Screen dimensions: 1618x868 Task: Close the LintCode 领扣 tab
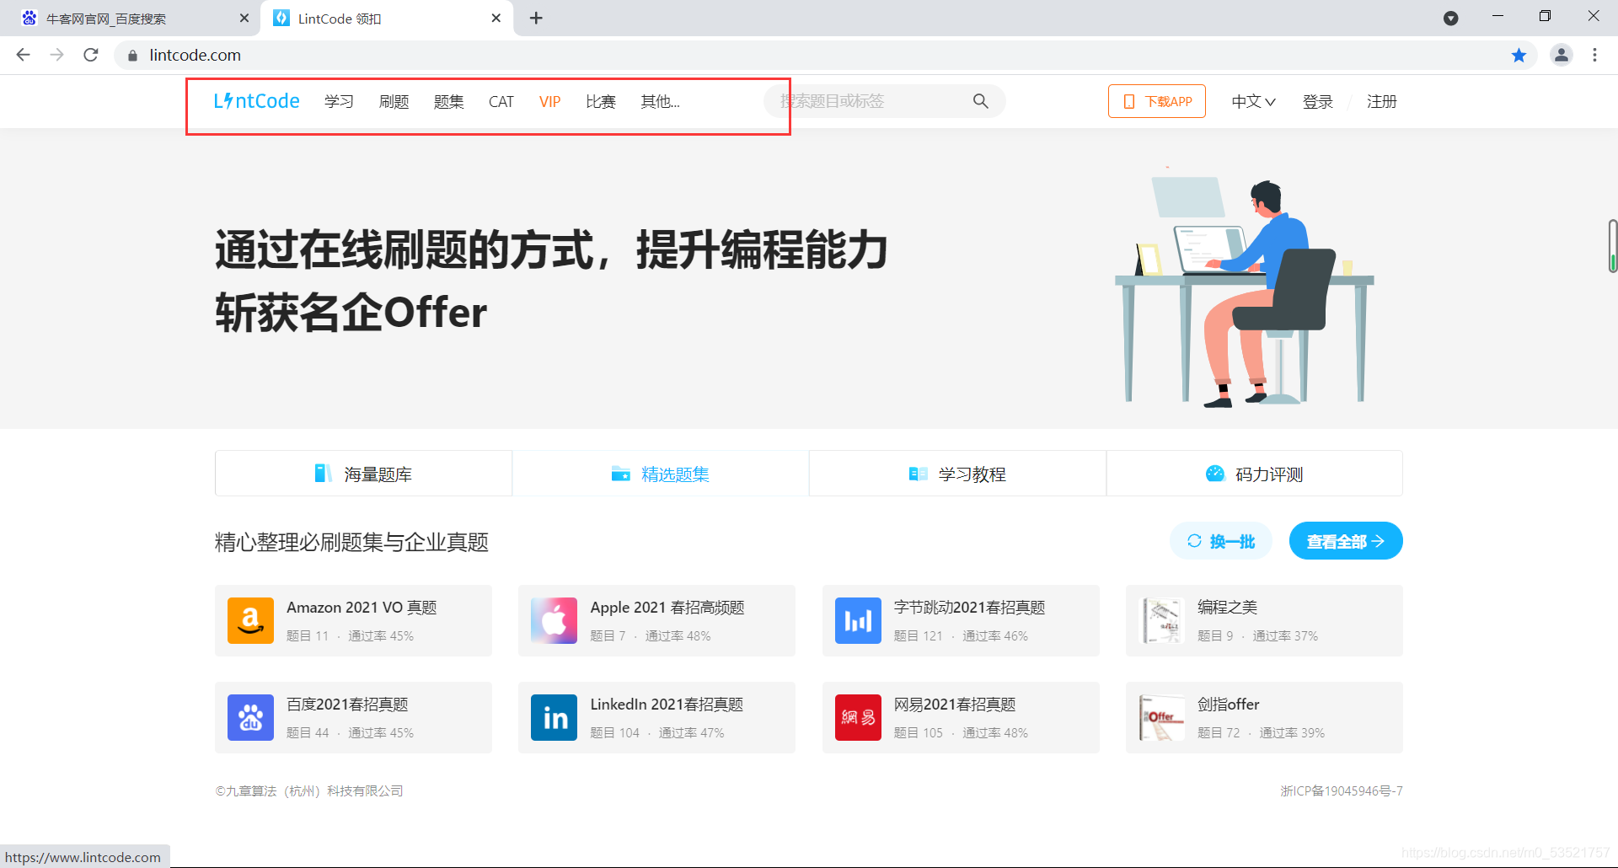[x=496, y=18]
